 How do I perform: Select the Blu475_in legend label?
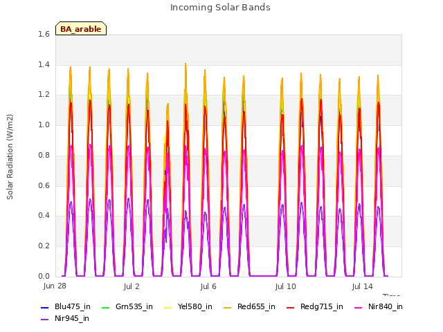(73, 307)
